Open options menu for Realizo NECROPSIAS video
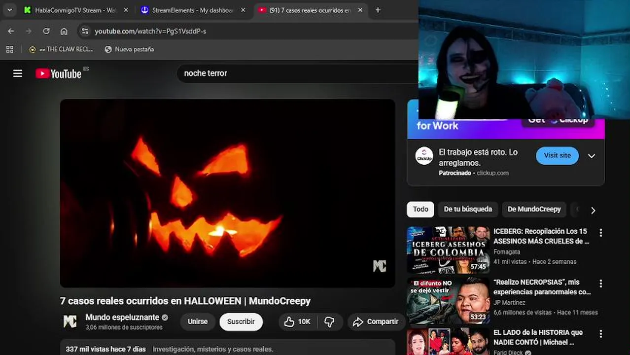Image resolution: width=630 pixels, height=355 pixels. click(x=600, y=284)
